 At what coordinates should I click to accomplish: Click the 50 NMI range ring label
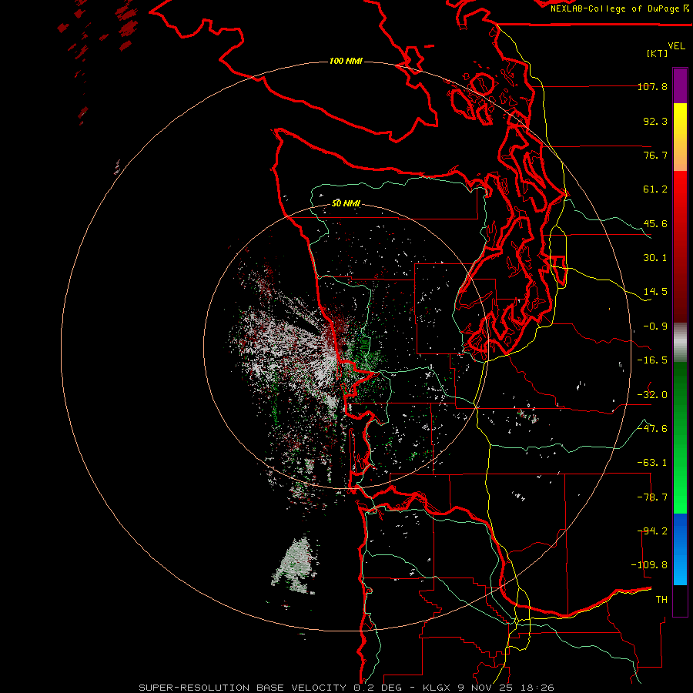[x=346, y=204]
